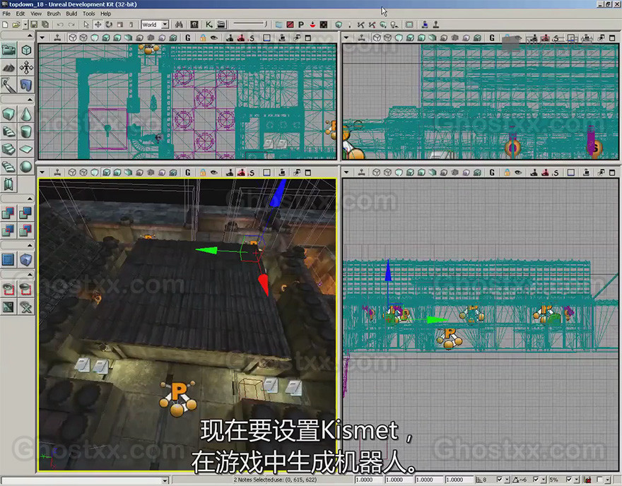Create a Cylinder builder brush
The height and width of the screenshot is (486, 622).
pyautogui.click(x=26, y=131)
